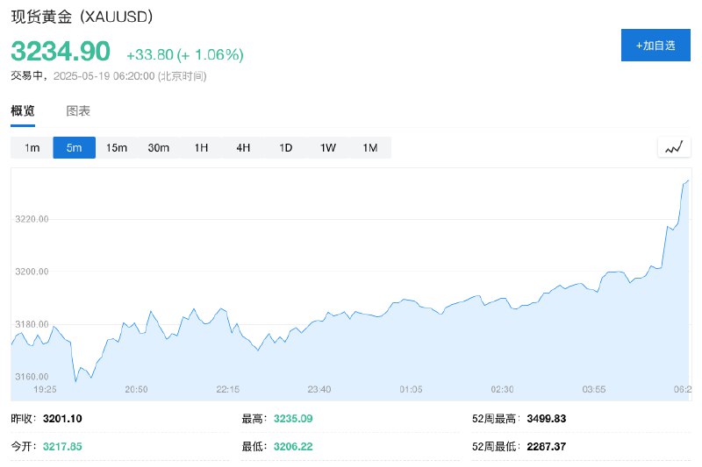This screenshot has width=702, height=467.
Task: Click the 01:05 time axis label
Action: (x=411, y=389)
